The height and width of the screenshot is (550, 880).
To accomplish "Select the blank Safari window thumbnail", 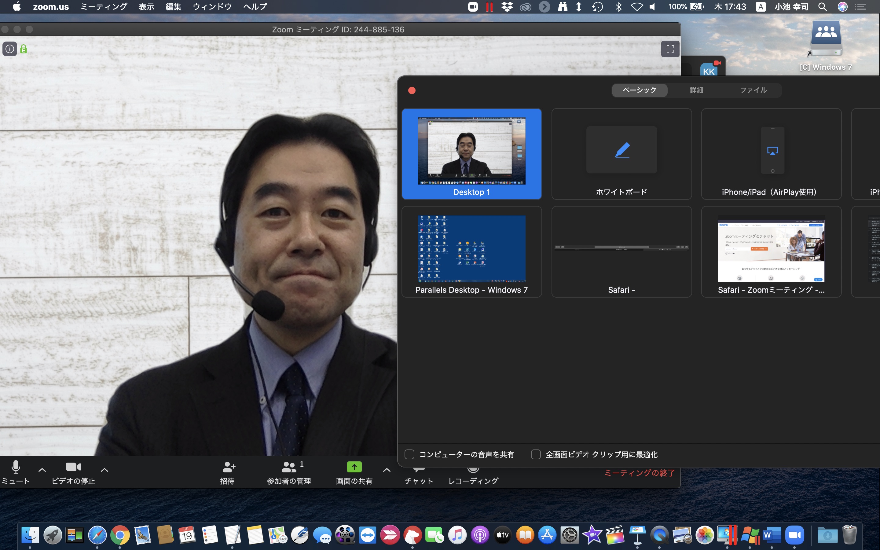I will pyautogui.click(x=621, y=252).
